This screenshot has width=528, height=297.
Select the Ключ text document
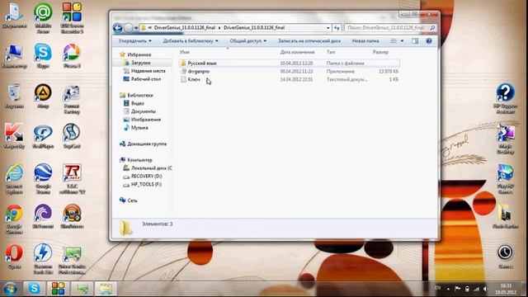click(x=194, y=79)
